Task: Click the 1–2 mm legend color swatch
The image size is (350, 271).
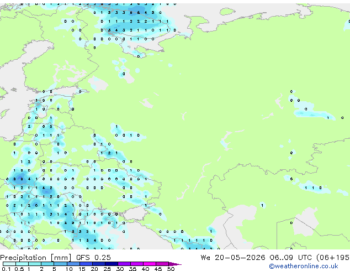Action: (35, 264)
